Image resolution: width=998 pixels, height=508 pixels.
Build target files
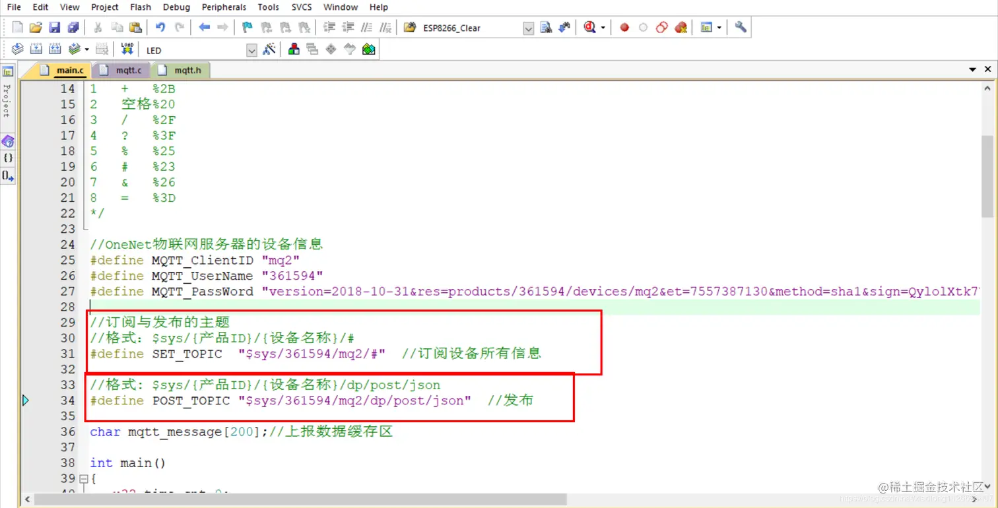point(36,49)
